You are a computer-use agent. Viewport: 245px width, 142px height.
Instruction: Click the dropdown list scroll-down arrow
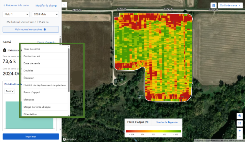(x=69, y=116)
